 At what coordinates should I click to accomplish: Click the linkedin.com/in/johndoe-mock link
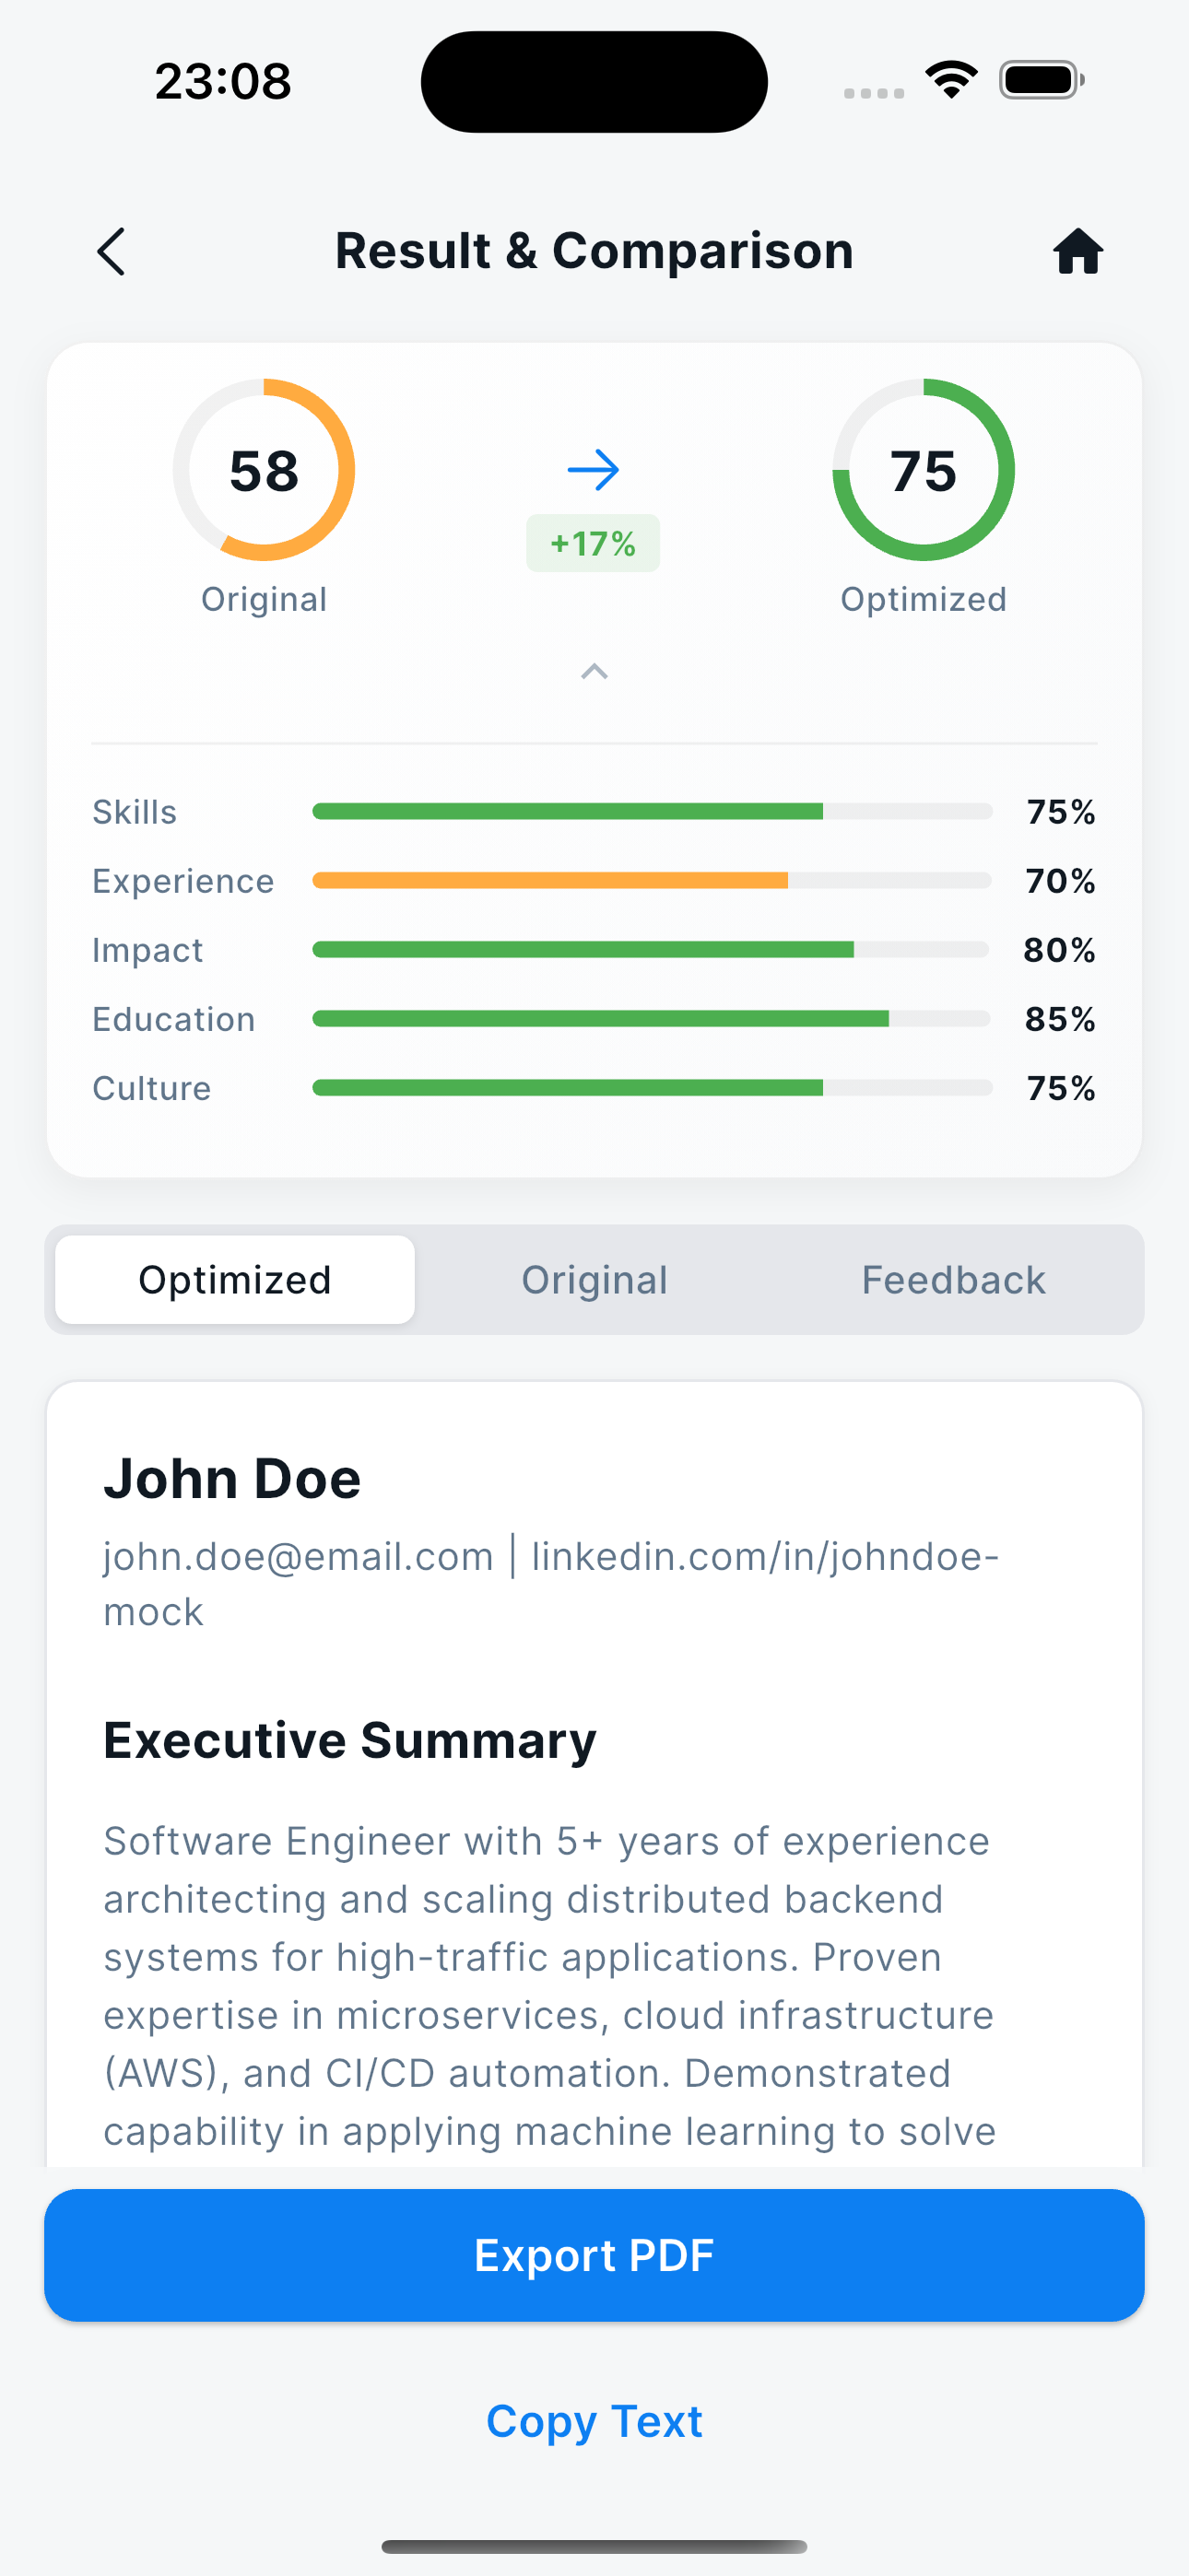point(764,1556)
